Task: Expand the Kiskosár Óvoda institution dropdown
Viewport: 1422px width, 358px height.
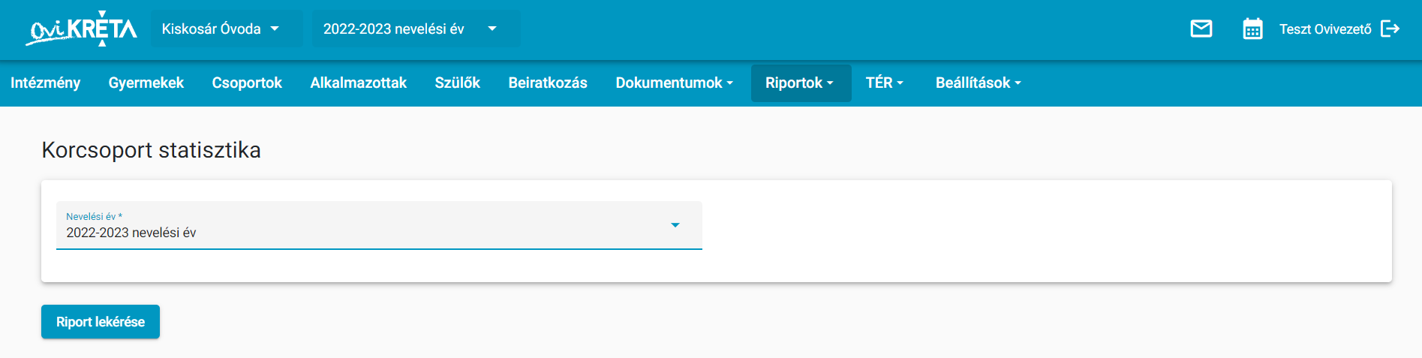Action: (x=227, y=29)
